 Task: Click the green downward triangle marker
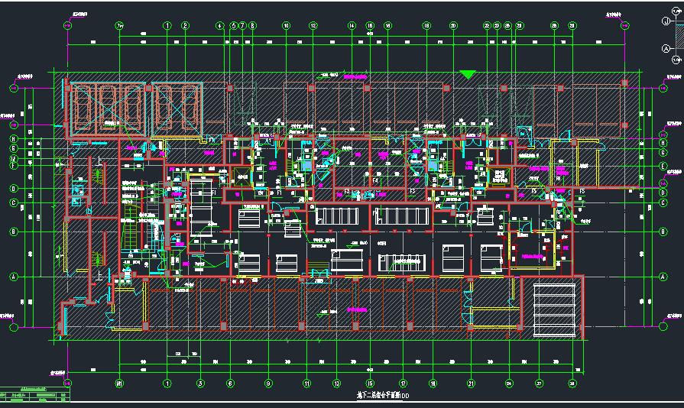point(468,75)
